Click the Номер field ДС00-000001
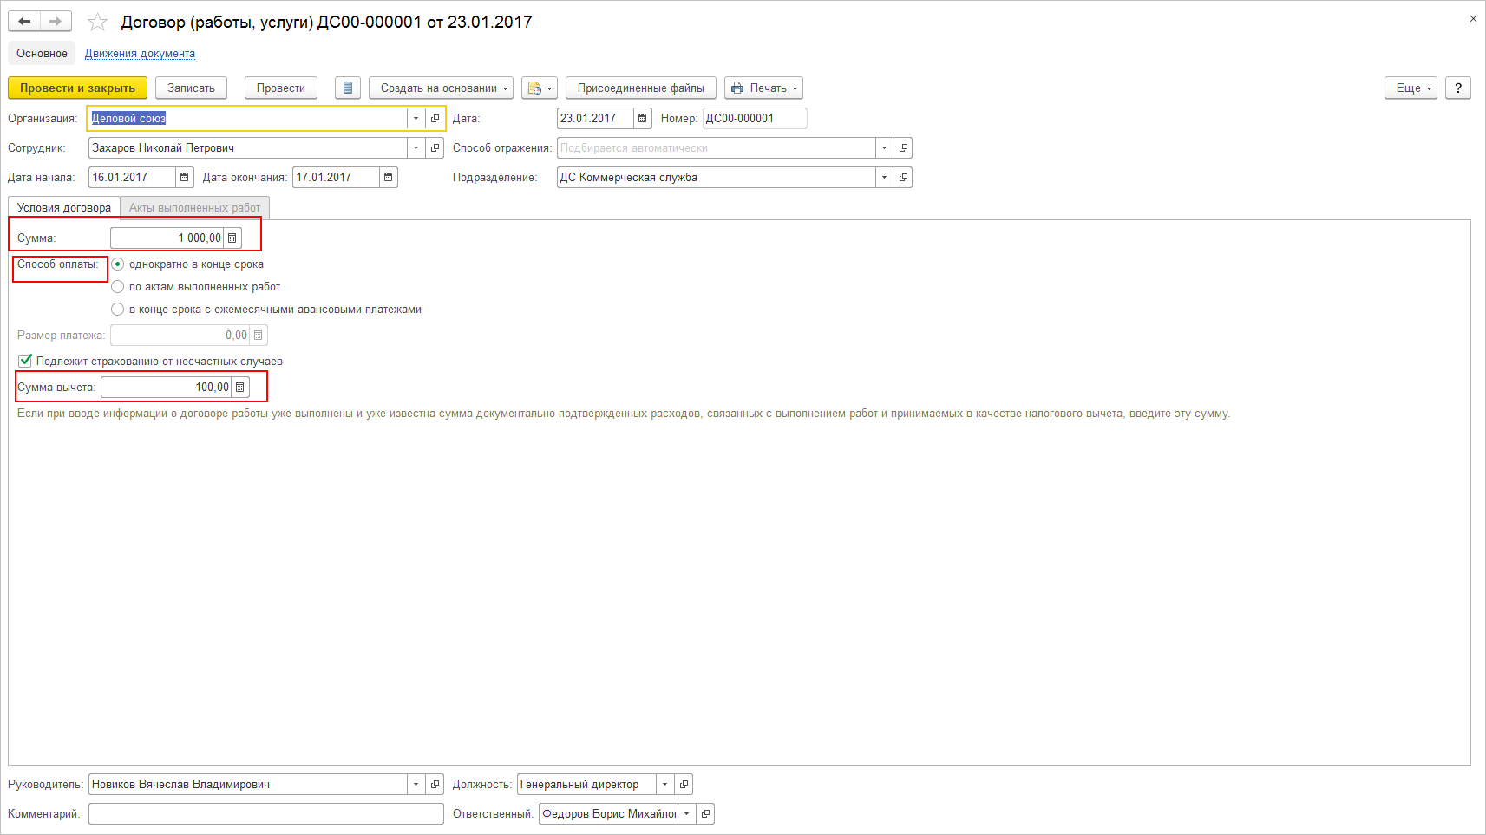The height and width of the screenshot is (835, 1486). coord(755,119)
